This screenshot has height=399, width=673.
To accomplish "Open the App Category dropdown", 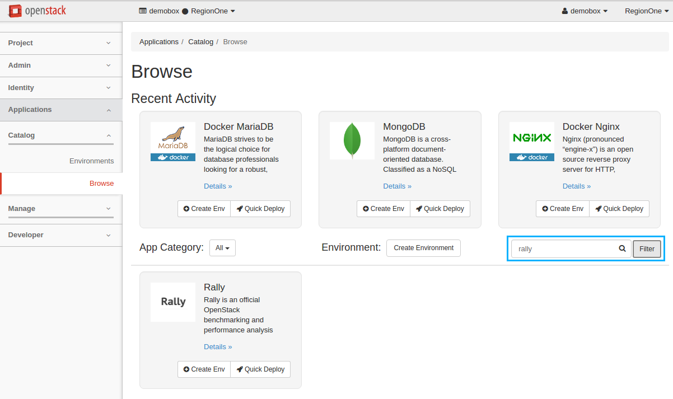I will pyautogui.click(x=222, y=247).
